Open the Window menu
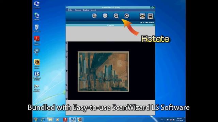Viewport: 218px width, 122px height. [x=86, y=10]
